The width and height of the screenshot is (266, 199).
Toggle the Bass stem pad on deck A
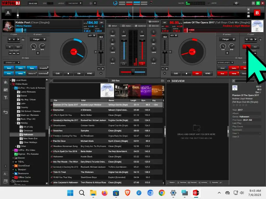pyautogui.click(x=32, y=68)
